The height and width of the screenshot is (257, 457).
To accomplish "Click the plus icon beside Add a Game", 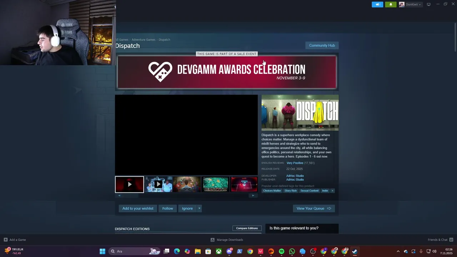I will (x=5, y=240).
